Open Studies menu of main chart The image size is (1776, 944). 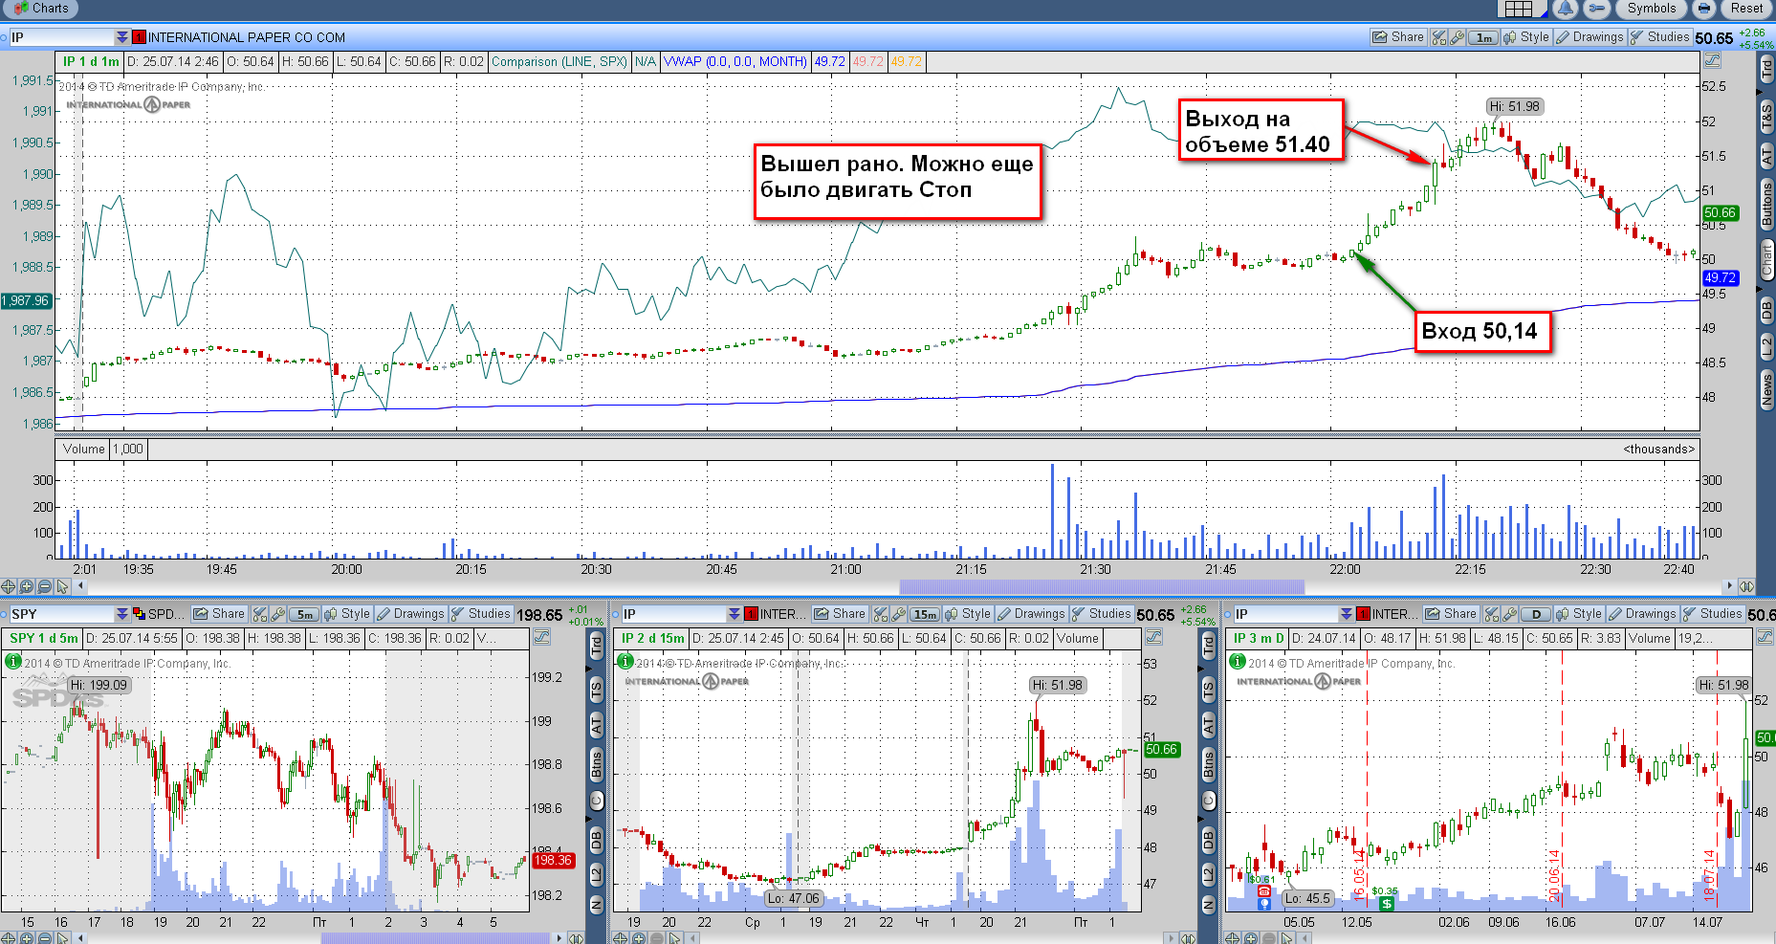tap(1659, 37)
